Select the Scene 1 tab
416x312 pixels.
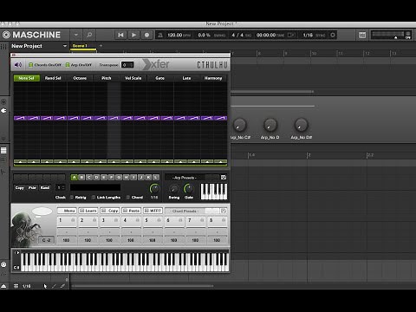click(83, 46)
